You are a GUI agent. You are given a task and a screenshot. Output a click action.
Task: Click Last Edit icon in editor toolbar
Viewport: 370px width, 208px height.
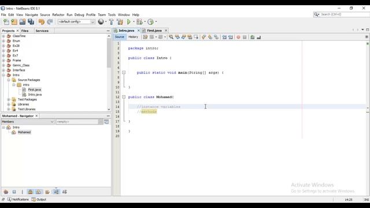[145, 37]
